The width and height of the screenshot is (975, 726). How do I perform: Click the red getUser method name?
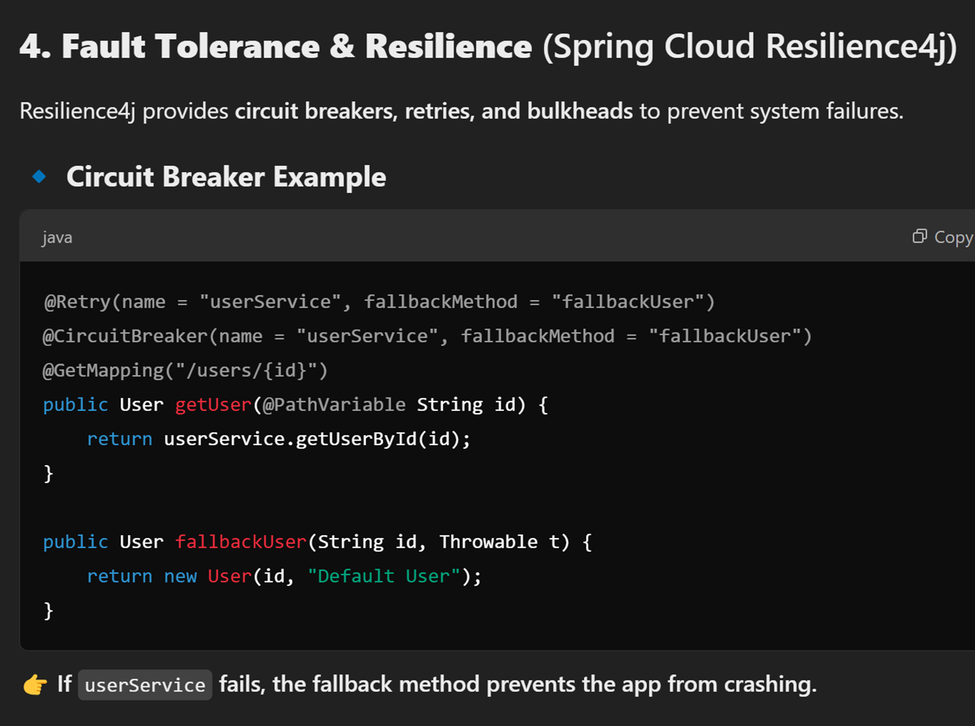coord(213,404)
